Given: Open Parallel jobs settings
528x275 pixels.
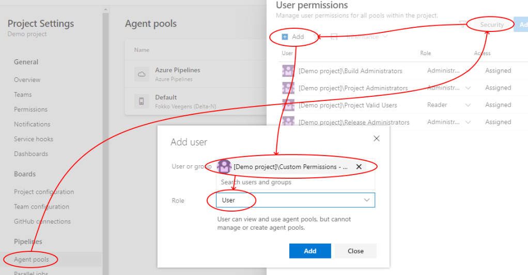Looking at the screenshot, I should coord(31,272).
